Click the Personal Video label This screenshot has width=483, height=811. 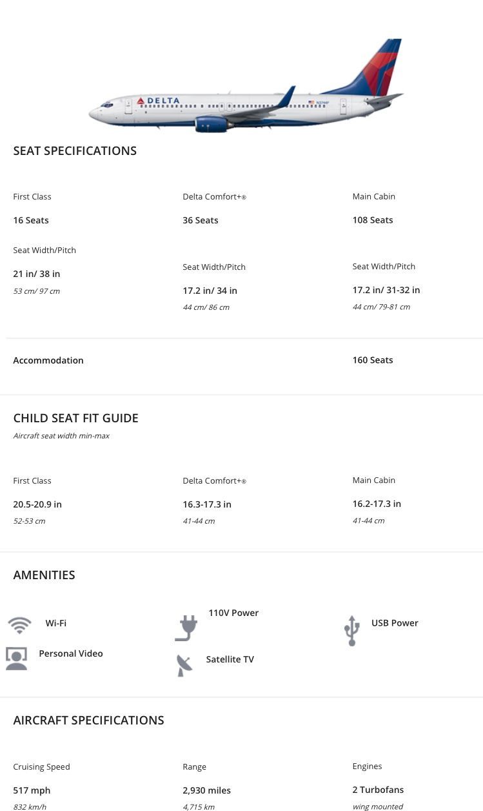coord(71,653)
